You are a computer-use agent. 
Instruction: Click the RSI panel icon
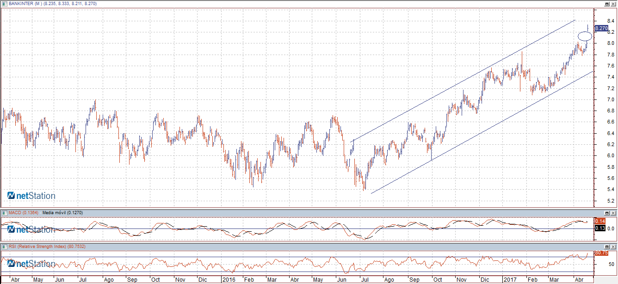[x=4, y=247]
